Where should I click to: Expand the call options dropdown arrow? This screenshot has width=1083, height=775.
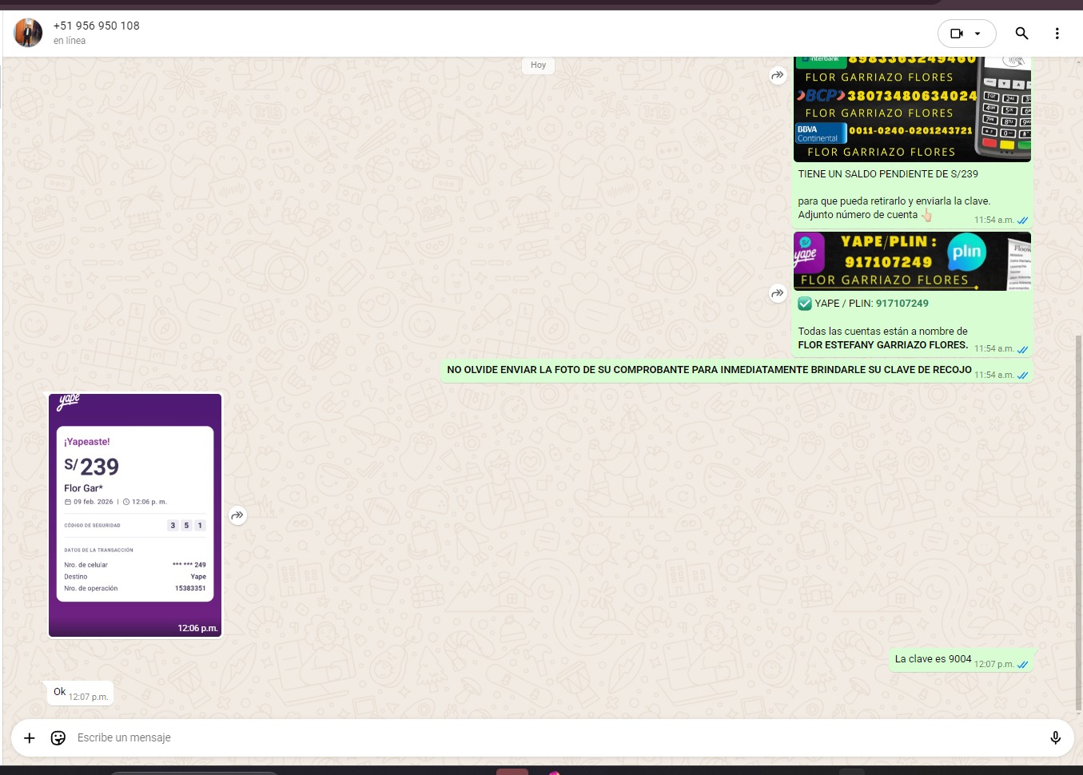pyautogui.click(x=977, y=34)
